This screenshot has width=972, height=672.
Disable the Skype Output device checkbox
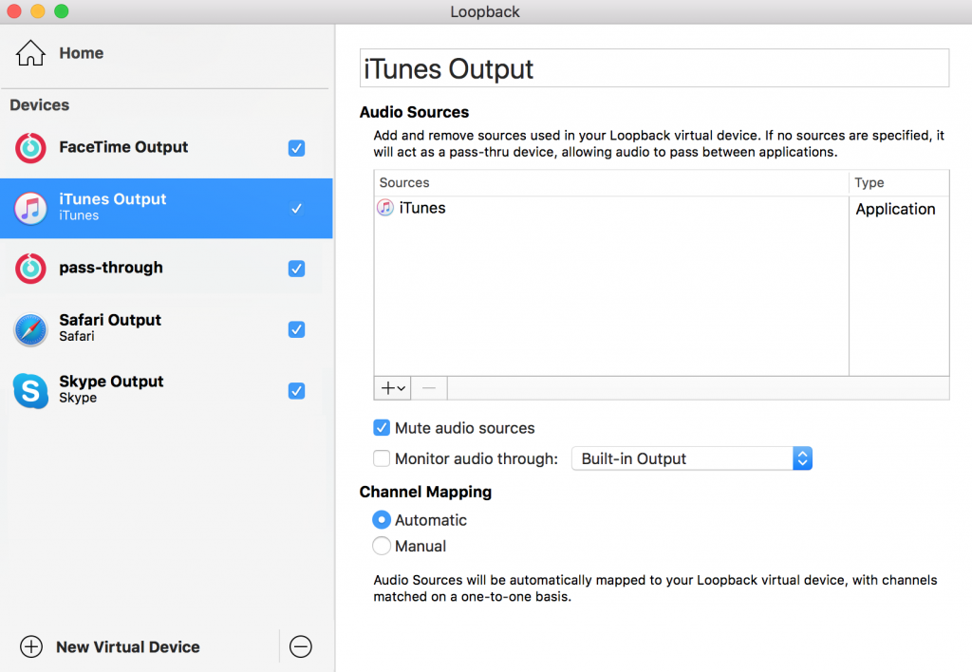[x=296, y=390]
